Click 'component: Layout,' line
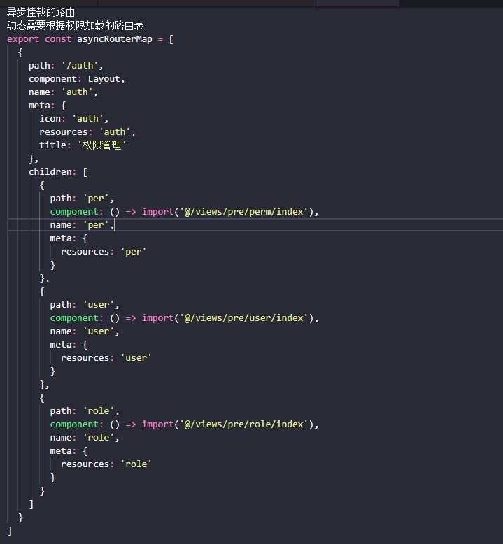Viewport: 503px width, 544px height. click(76, 79)
